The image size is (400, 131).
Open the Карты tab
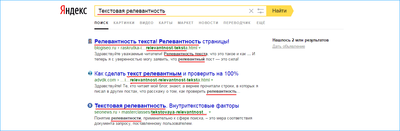pos(166,23)
